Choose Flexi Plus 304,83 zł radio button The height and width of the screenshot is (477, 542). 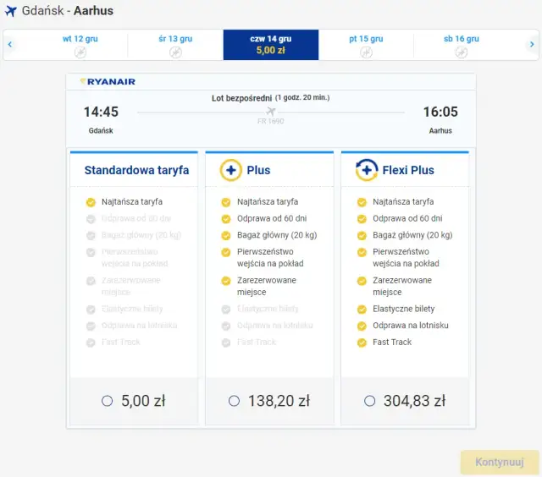pyautogui.click(x=369, y=401)
